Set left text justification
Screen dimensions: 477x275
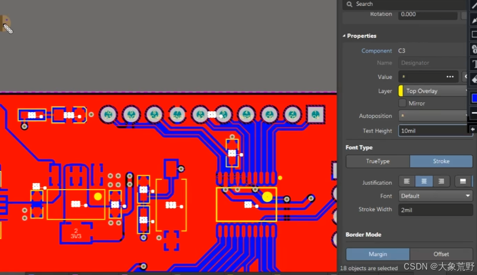click(407, 181)
